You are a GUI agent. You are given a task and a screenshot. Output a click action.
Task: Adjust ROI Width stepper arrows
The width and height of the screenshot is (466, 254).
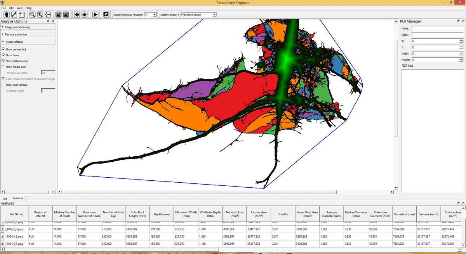[461, 53]
